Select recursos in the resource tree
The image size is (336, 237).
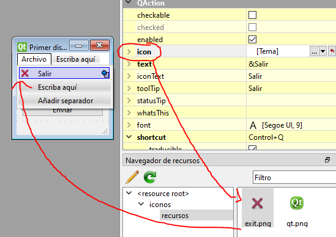pos(175,216)
